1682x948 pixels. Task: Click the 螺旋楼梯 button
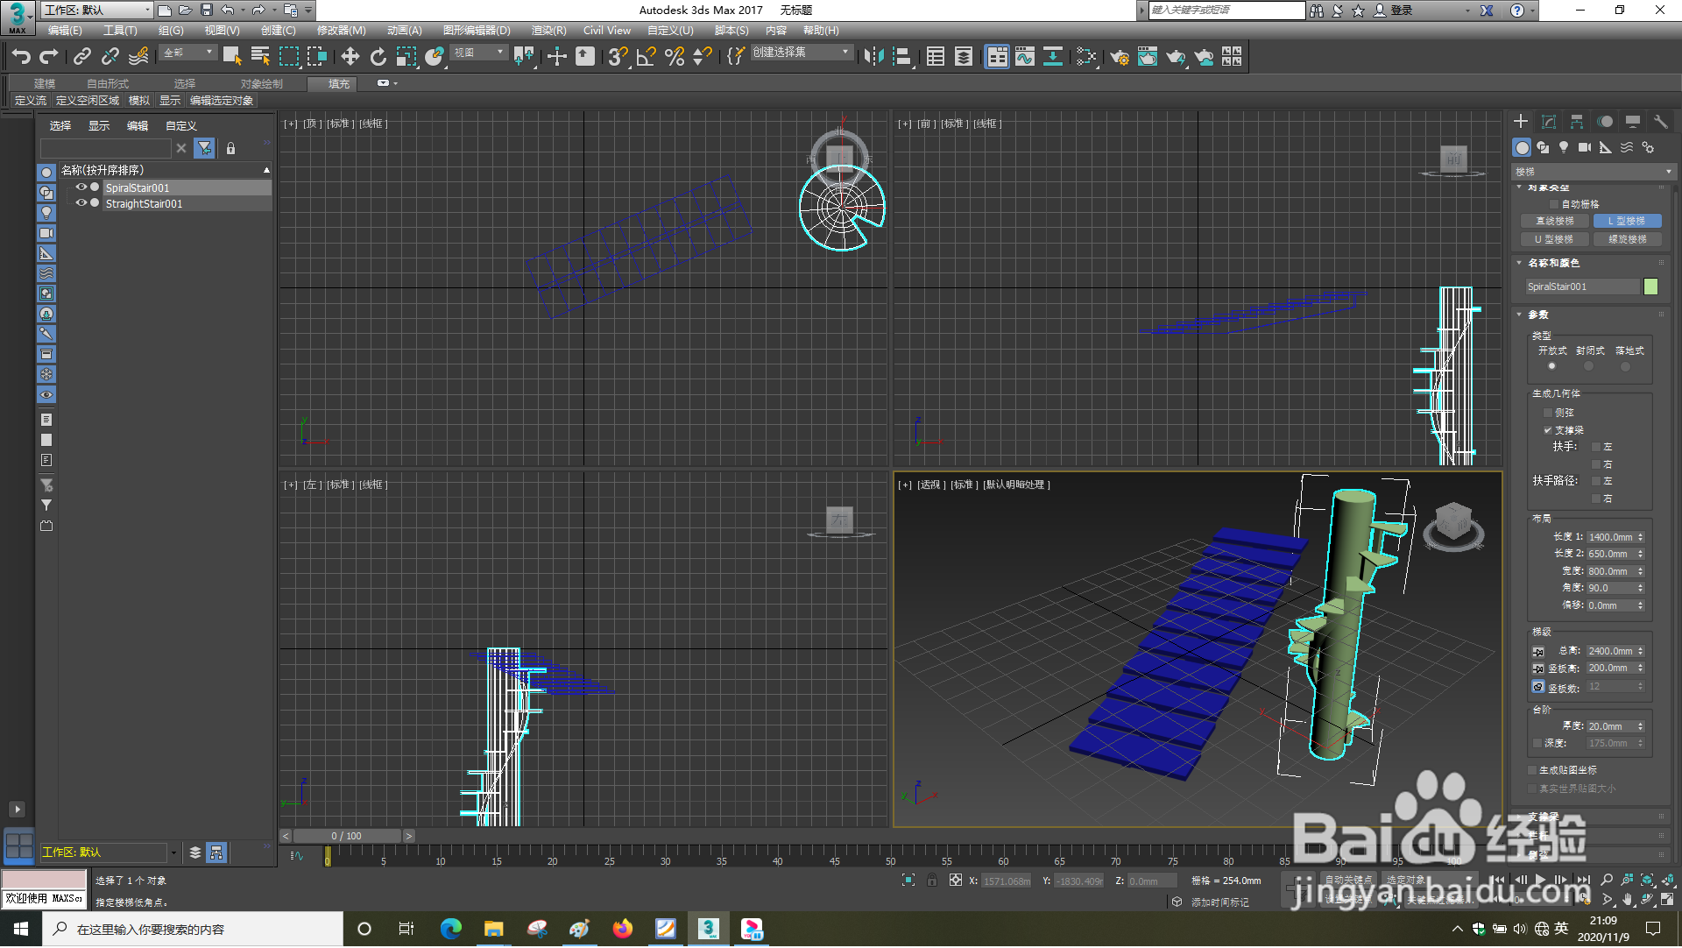pyautogui.click(x=1627, y=239)
